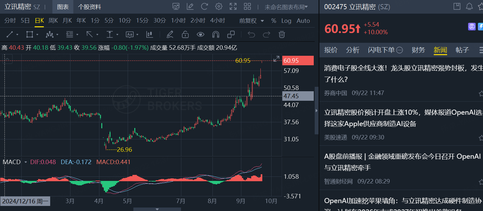
Task: Select the arrow marker tool
Action: click(90, 34)
